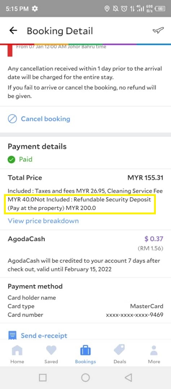Tap the airplane icon in header
171x389 pixels.
(158, 30)
